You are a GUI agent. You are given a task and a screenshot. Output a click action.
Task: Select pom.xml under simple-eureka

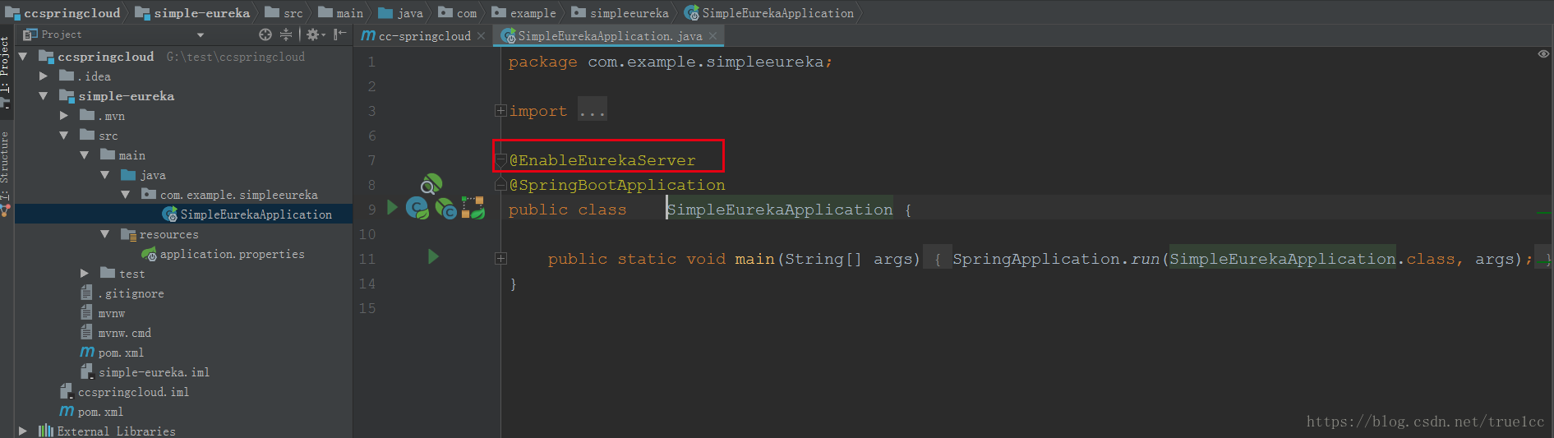(121, 353)
